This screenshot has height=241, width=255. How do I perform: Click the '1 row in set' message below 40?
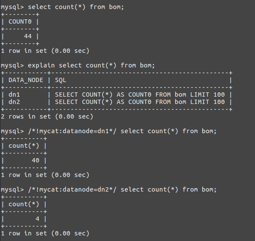click(x=45, y=175)
